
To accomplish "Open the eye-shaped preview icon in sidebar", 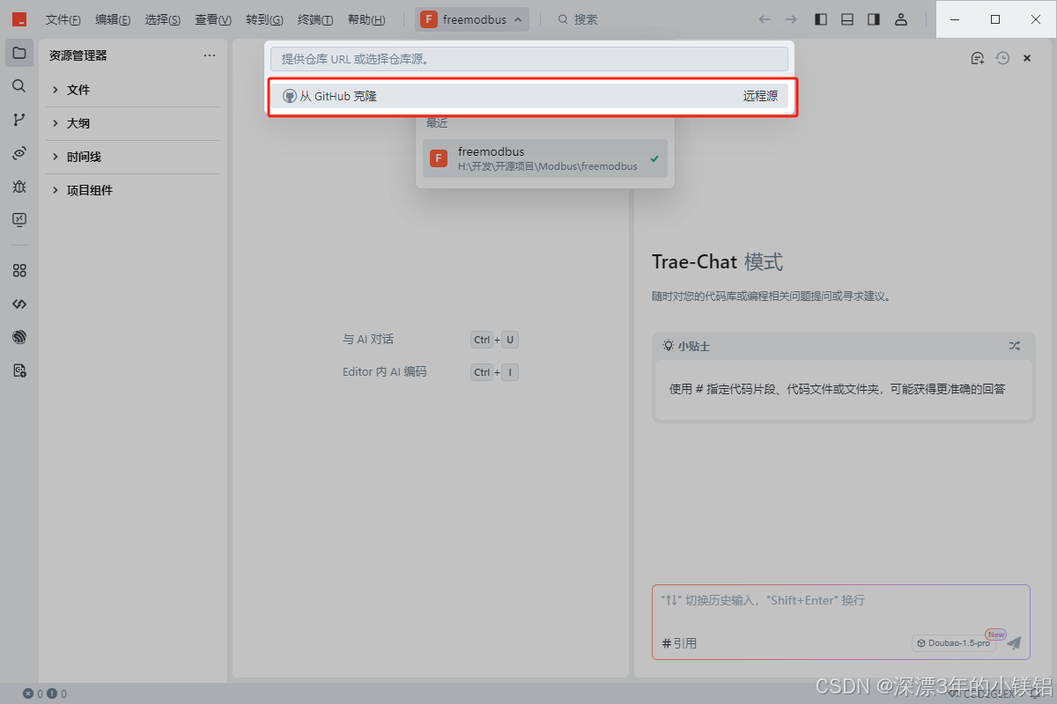I will [19, 153].
